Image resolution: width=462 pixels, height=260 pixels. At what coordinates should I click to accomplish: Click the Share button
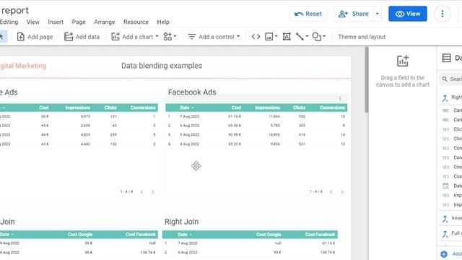tap(354, 14)
